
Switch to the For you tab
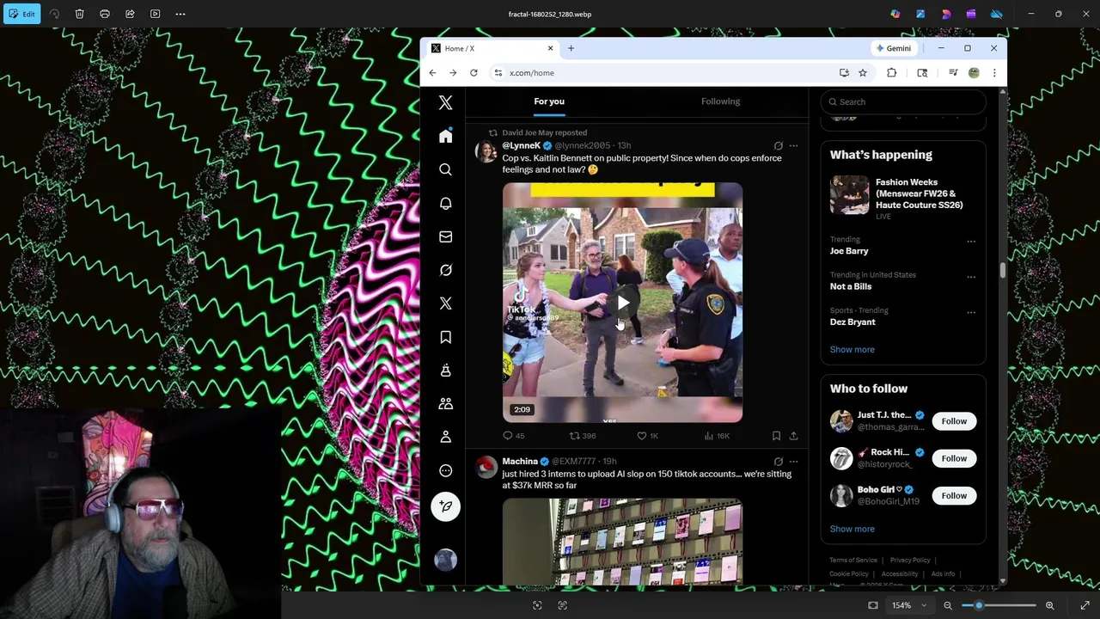(549, 101)
